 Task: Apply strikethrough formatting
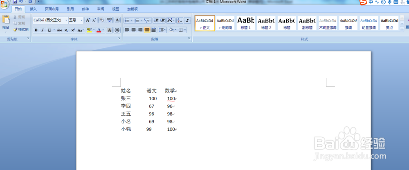pyautogui.click(x=59, y=30)
